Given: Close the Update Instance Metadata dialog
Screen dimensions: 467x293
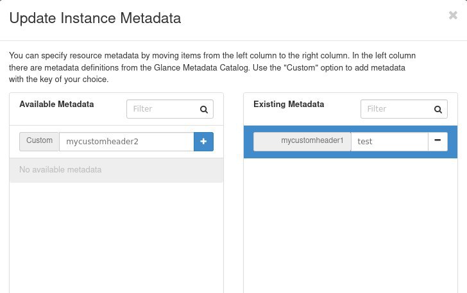Looking at the screenshot, I should [x=453, y=15].
